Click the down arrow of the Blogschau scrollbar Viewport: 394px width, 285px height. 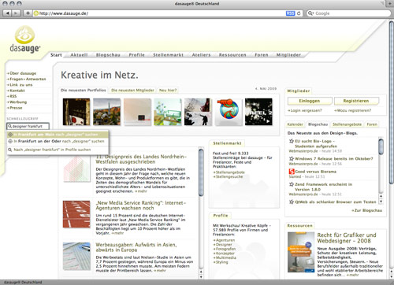(x=381, y=202)
